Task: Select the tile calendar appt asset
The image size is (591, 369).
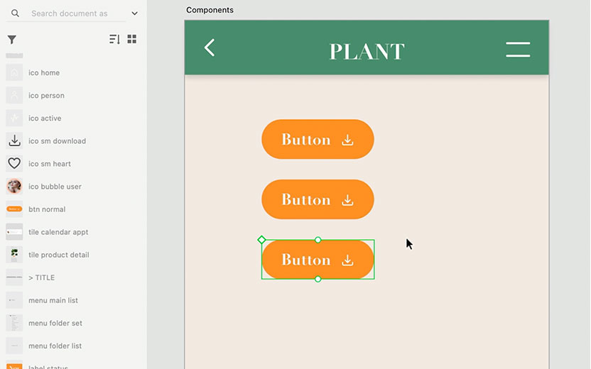Action: pos(58,232)
